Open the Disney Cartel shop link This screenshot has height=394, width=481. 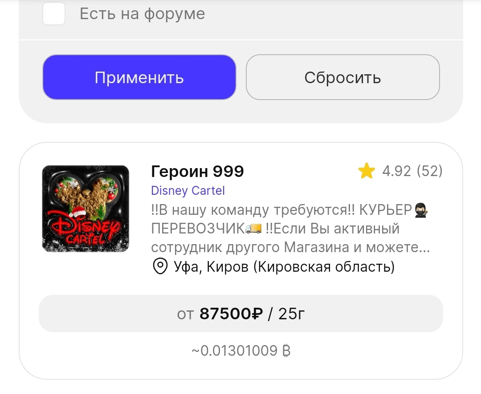188,191
